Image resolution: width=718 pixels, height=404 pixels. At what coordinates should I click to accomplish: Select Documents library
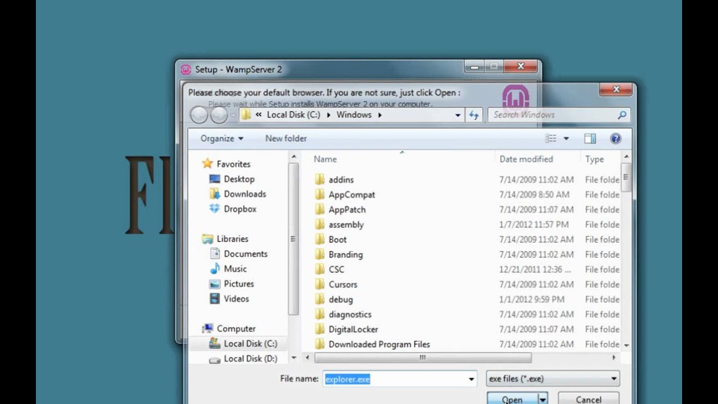(x=246, y=254)
